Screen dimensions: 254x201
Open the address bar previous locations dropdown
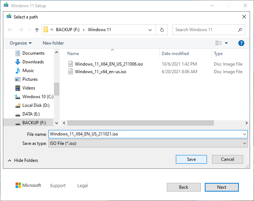[x=150, y=30]
